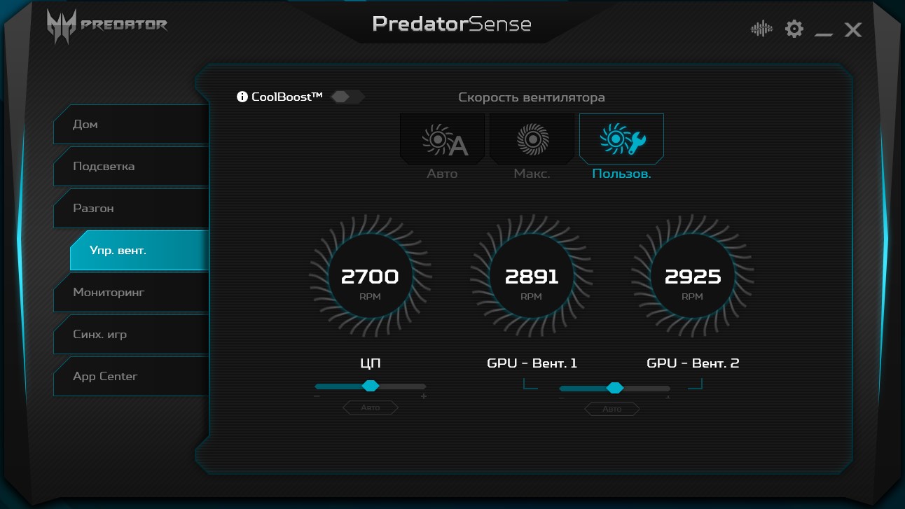
Task: Open the Синх. игр menu section
Action: click(131, 335)
